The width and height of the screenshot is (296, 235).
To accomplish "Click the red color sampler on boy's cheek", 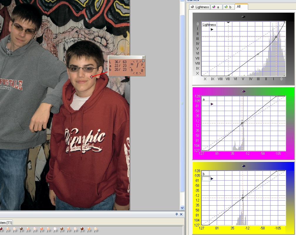I will click(x=92, y=77).
